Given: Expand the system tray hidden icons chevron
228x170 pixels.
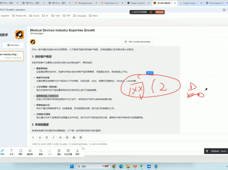Looking at the screenshot, I should (x=227, y=166).
